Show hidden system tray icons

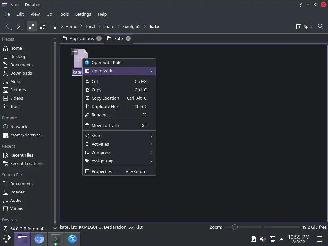[282, 239]
